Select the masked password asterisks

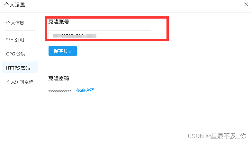pyautogui.click(x=60, y=91)
